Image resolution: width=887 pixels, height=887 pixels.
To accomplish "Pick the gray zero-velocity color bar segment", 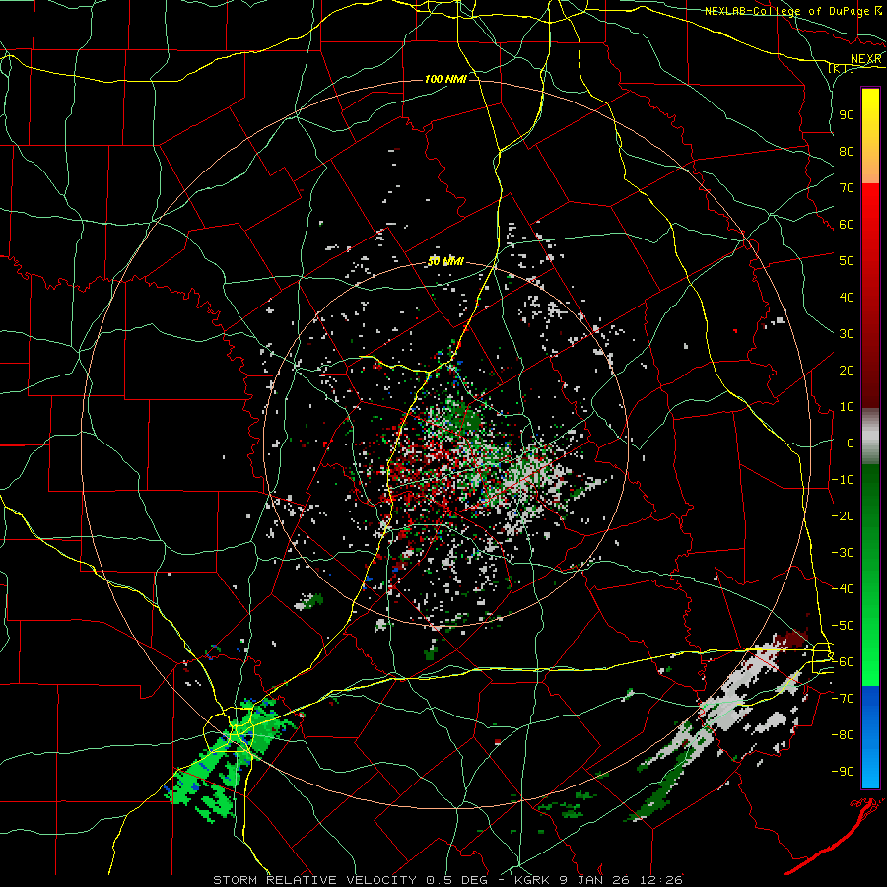I will 870,437.
